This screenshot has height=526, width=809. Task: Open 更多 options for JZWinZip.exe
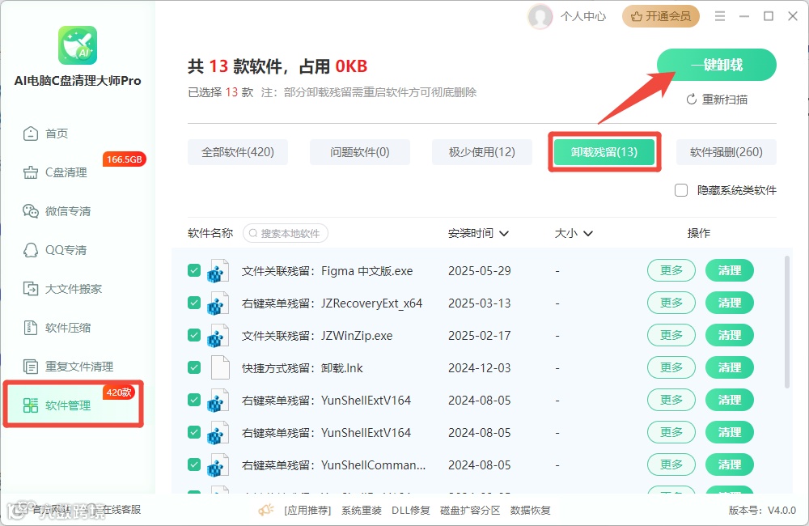click(671, 335)
